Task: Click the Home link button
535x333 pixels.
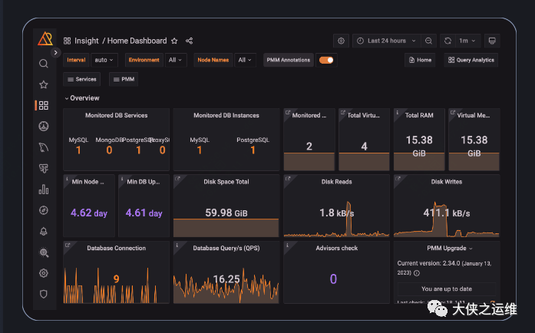Action: (x=420, y=60)
